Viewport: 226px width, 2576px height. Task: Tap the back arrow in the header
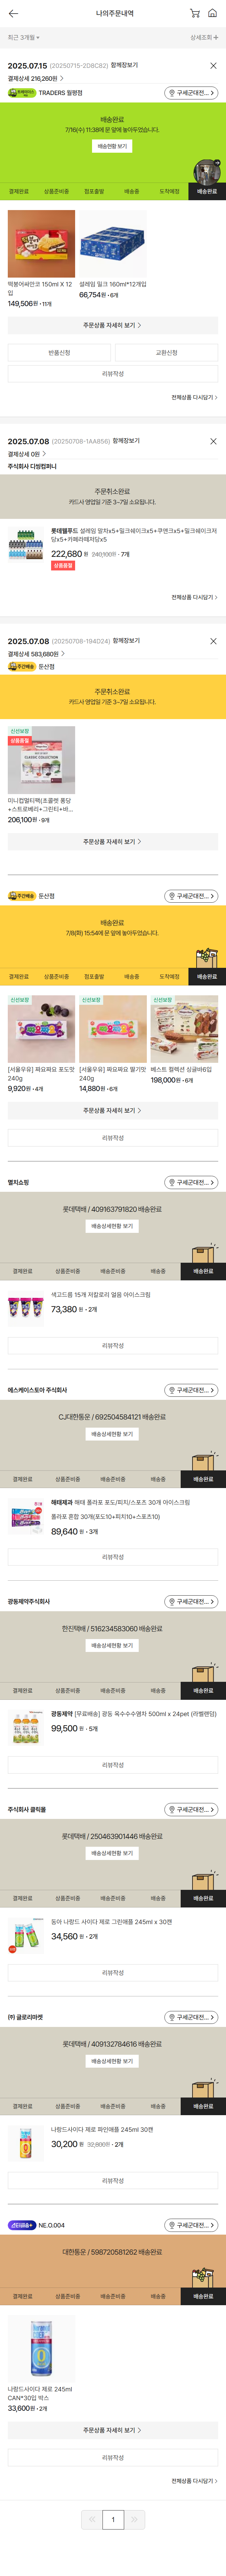click(12, 13)
